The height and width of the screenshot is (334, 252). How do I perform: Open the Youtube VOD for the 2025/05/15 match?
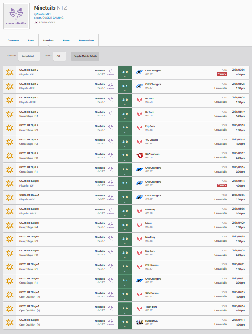(x=222, y=185)
